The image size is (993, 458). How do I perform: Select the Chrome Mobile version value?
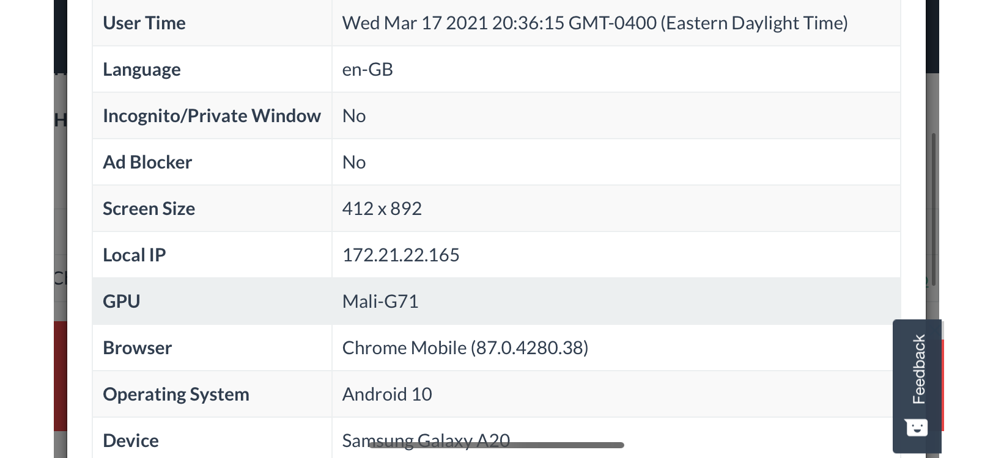[465, 348]
